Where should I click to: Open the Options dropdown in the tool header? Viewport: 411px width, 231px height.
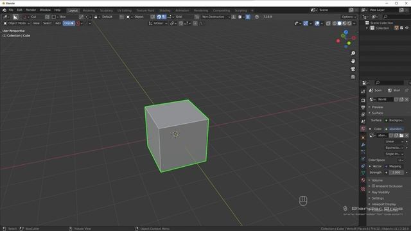point(349,17)
